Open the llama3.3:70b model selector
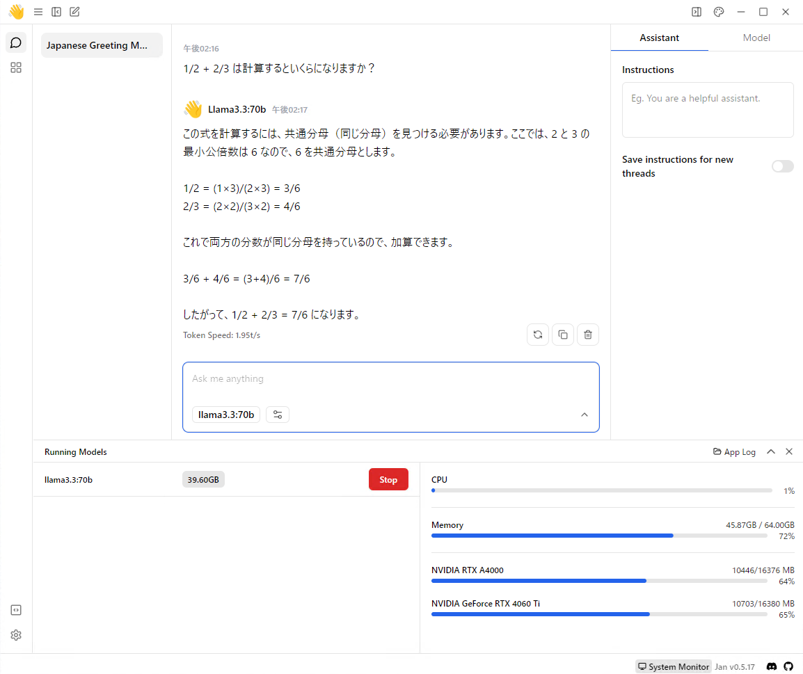 226,415
